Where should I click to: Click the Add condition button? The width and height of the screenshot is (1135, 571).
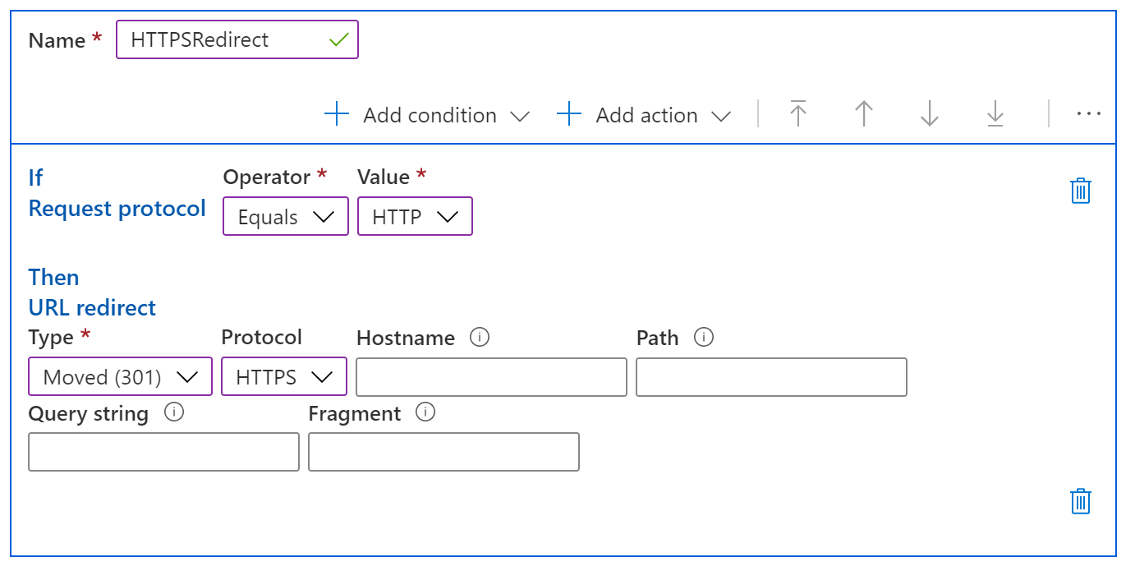coord(428,115)
